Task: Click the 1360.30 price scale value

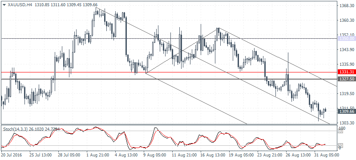Action: (x=347, y=20)
